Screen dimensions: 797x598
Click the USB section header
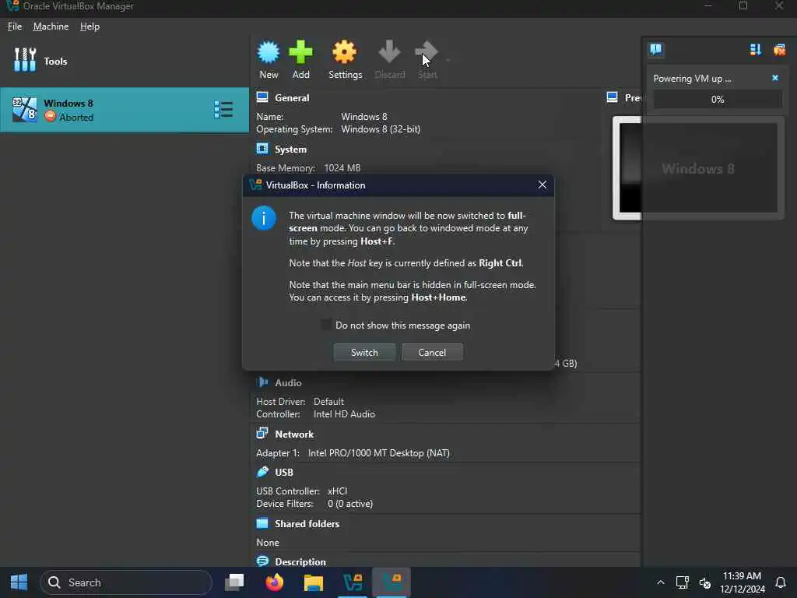point(283,472)
